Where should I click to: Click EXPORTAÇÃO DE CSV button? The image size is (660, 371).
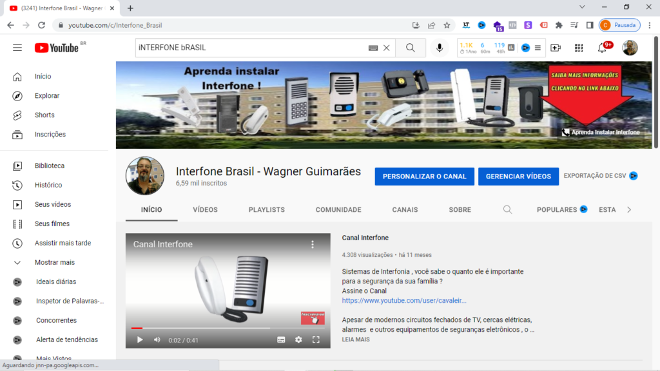600,176
